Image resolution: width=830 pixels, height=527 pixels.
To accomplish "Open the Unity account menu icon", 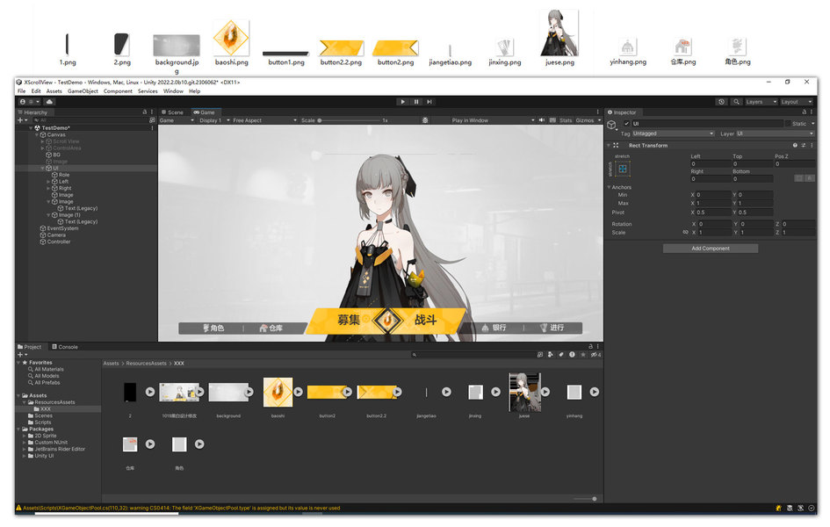I will tap(23, 102).
